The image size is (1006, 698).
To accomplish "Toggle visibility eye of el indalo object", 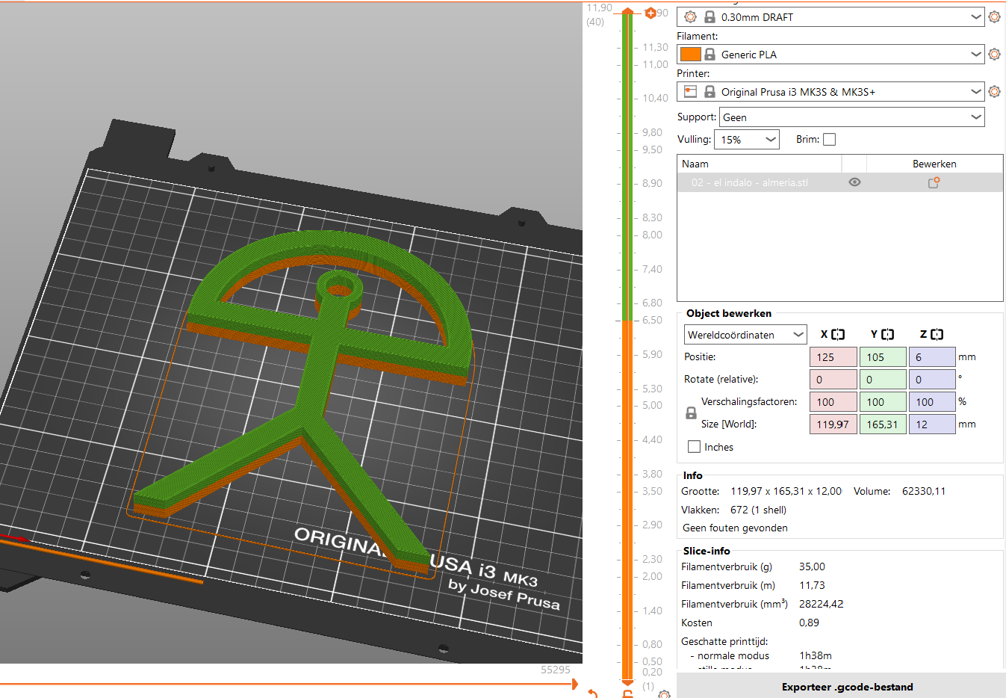I will point(854,182).
